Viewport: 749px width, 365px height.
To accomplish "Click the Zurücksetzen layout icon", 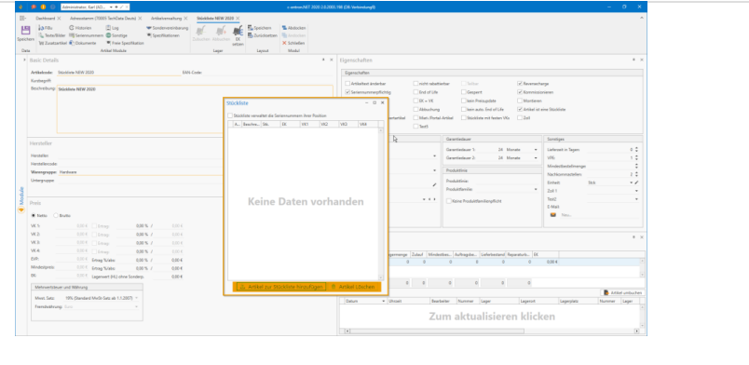I will 251,35.
